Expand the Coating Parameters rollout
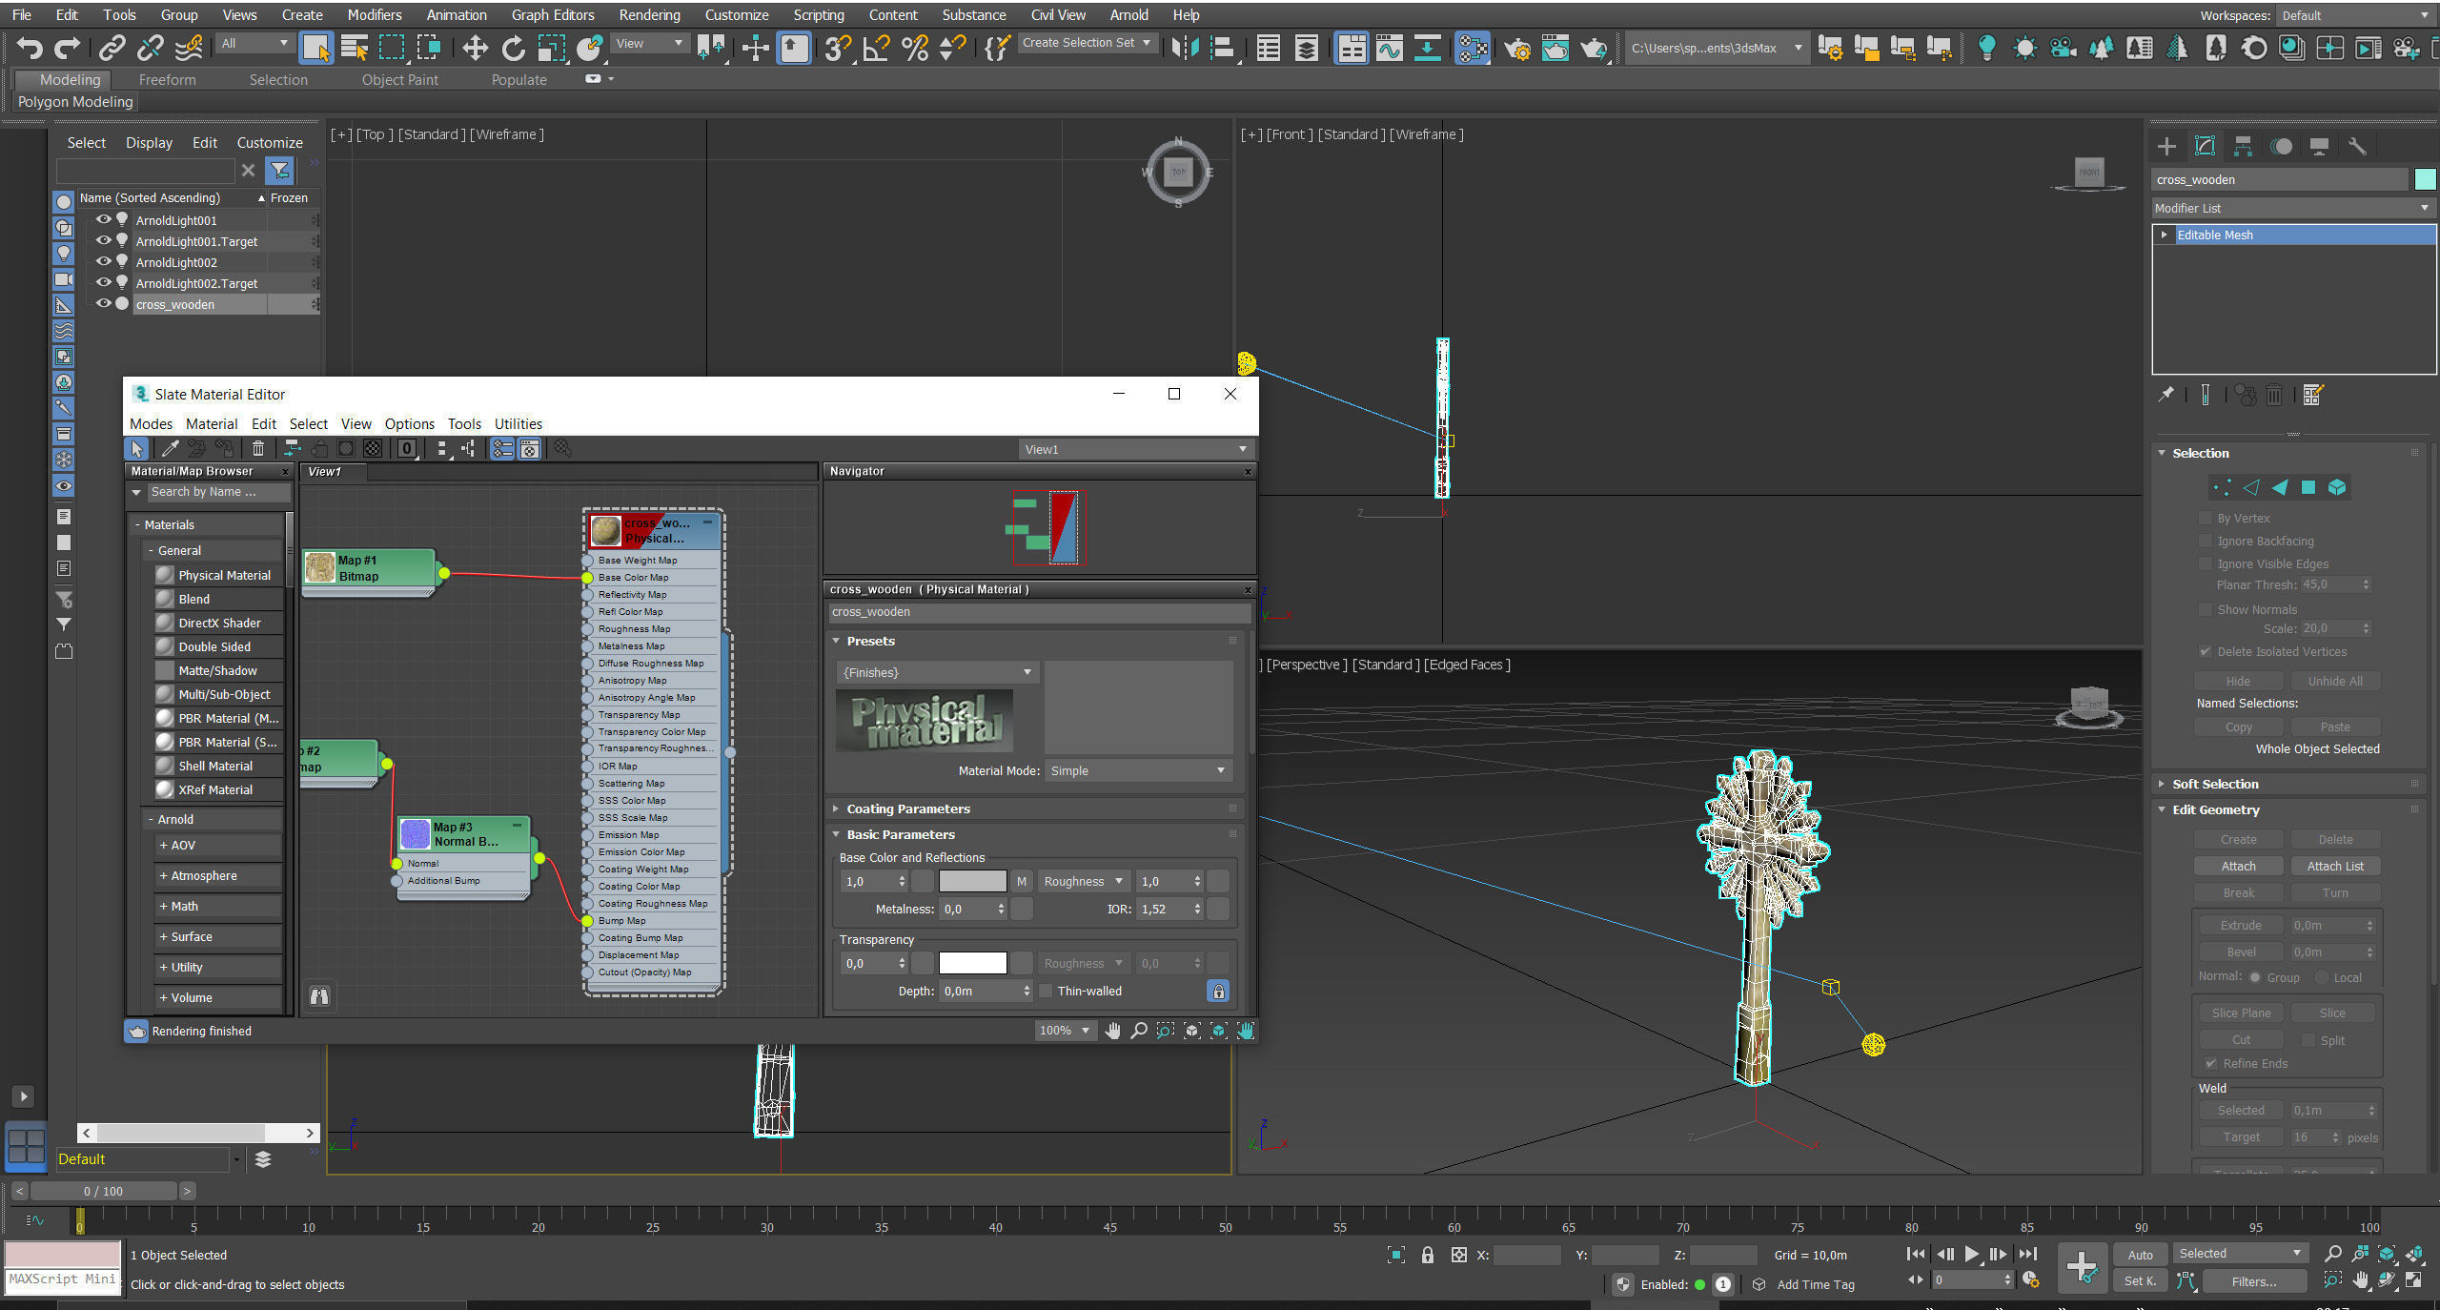 907,809
